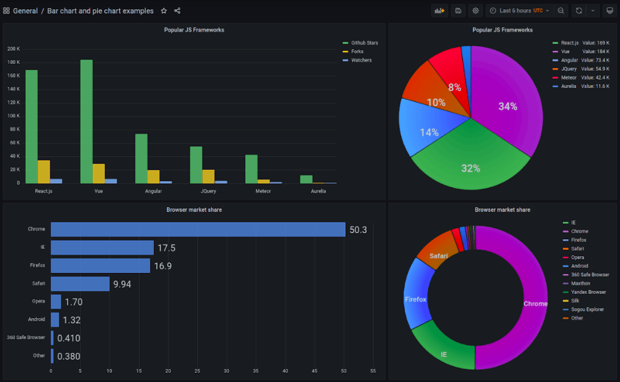Viewport: 620px width, 382px height.
Task: Click the Add panel icon
Action: click(440, 11)
